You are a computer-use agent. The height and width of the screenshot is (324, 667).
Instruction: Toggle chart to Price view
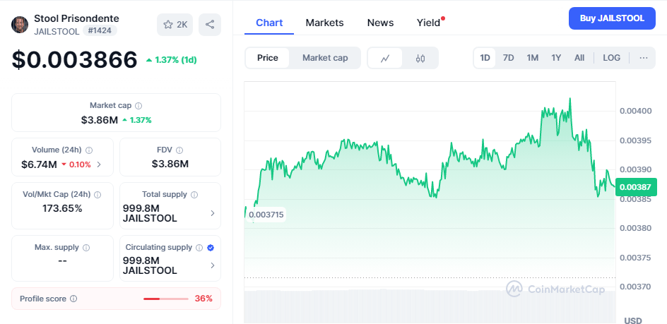[268, 58]
